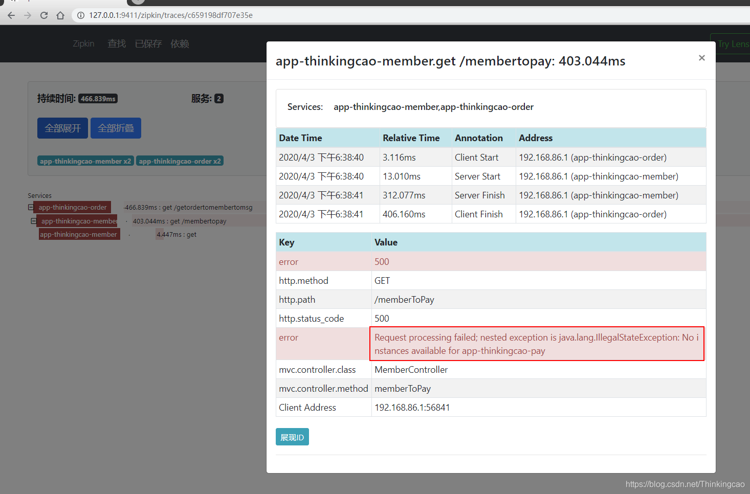Click the error value 500 cell

(x=539, y=262)
